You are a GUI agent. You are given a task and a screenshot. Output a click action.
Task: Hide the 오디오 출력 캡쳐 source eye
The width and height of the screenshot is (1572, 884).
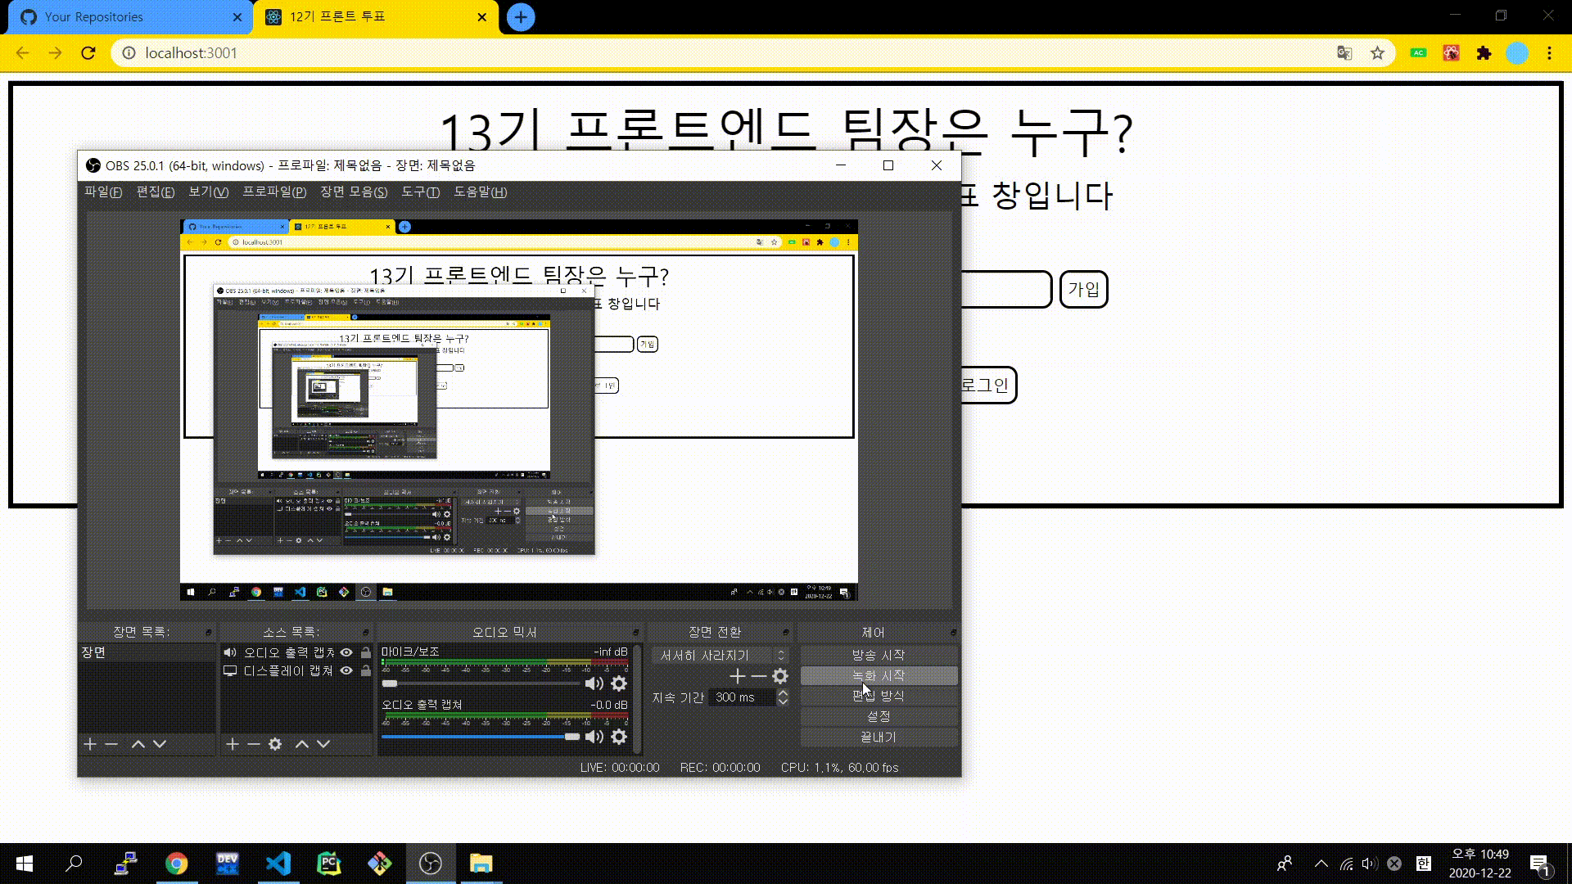(x=346, y=652)
